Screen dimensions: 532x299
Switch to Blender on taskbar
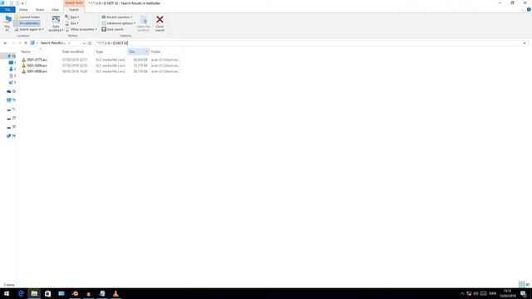click(x=75, y=293)
